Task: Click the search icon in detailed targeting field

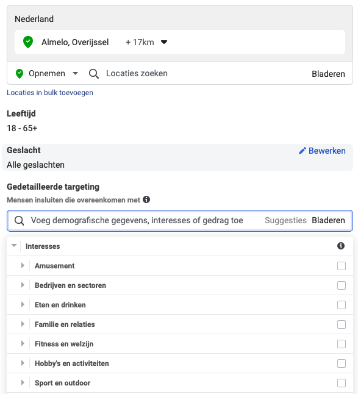Action: pyautogui.click(x=19, y=221)
